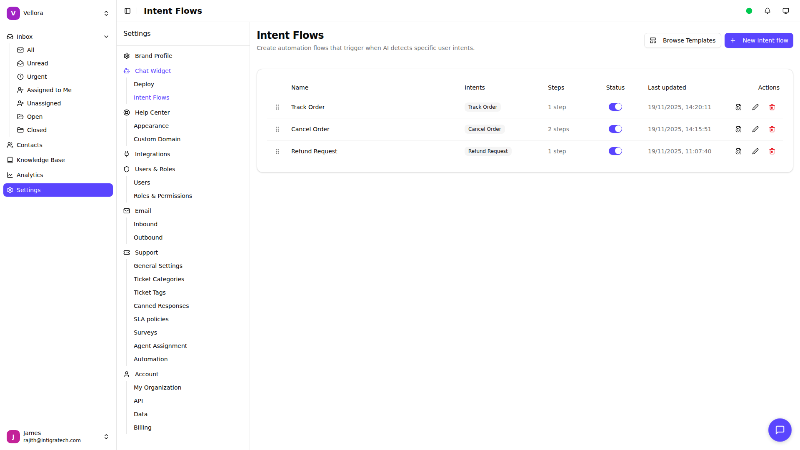The image size is (800, 450).
Task: Edit the Cancel Order flow
Action: point(755,129)
